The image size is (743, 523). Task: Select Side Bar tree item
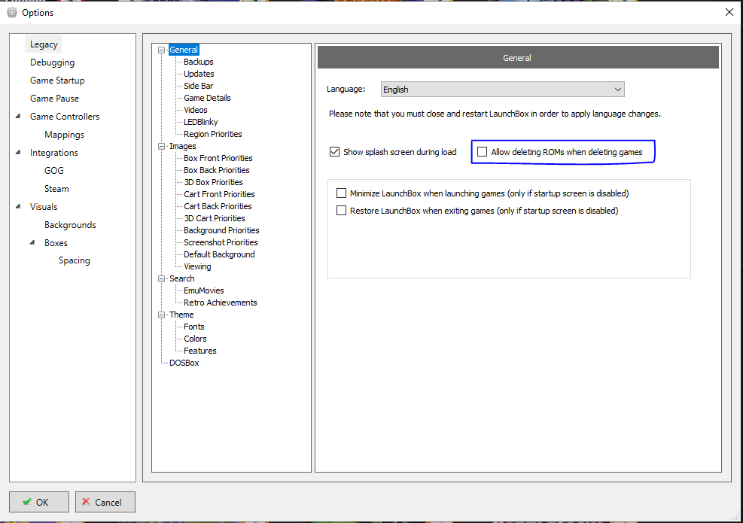pyautogui.click(x=199, y=86)
